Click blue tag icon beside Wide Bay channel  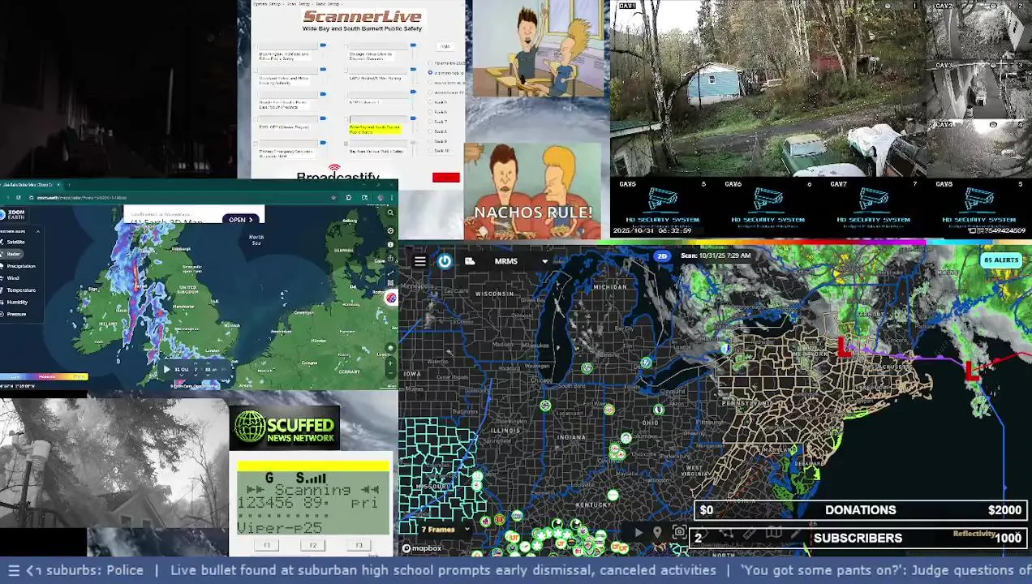pyautogui.click(x=413, y=118)
